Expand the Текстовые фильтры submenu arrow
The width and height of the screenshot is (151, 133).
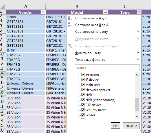pyautogui.click(x=138, y=59)
